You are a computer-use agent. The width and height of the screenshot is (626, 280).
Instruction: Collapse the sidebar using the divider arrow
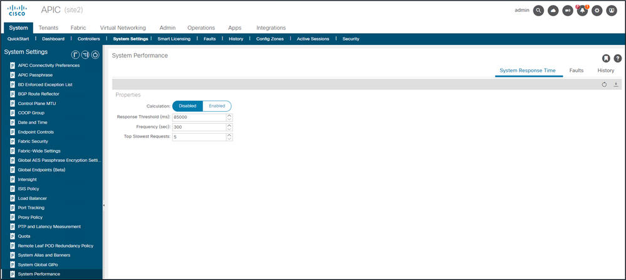click(x=104, y=205)
